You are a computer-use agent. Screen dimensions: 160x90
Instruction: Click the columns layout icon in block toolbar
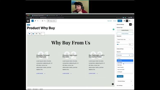[x=33, y=34]
